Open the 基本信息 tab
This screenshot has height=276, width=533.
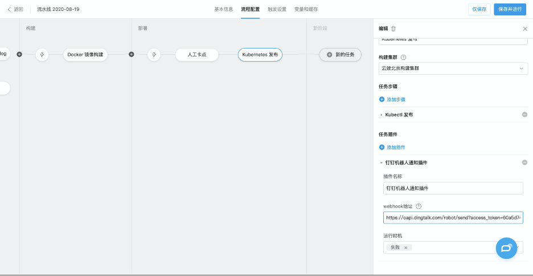[x=223, y=9]
